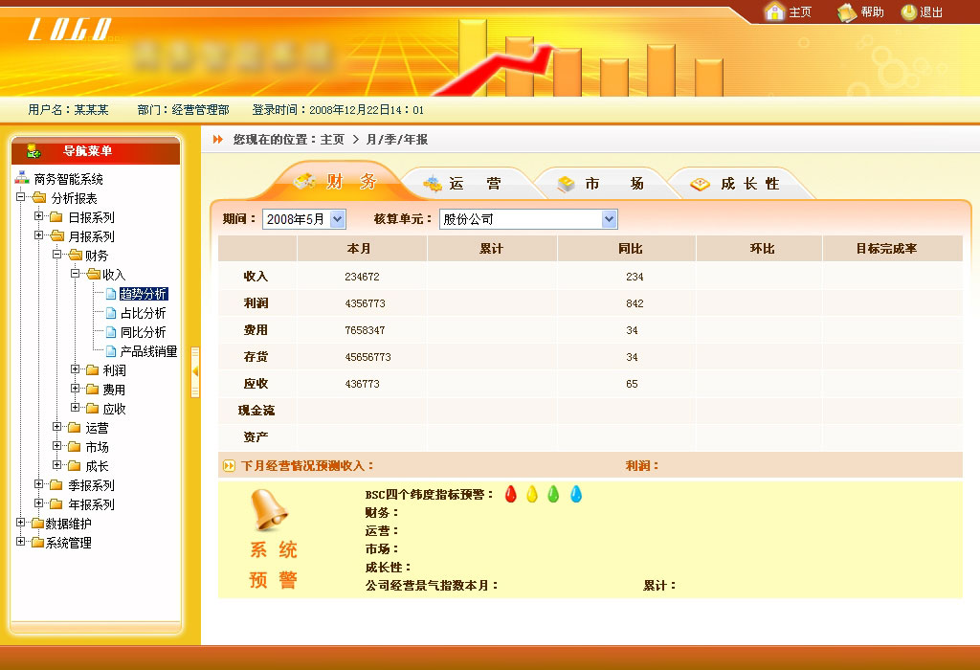This screenshot has width=980, height=670.
Task: Click the 同比 column header
Action: click(x=627, y=248)
